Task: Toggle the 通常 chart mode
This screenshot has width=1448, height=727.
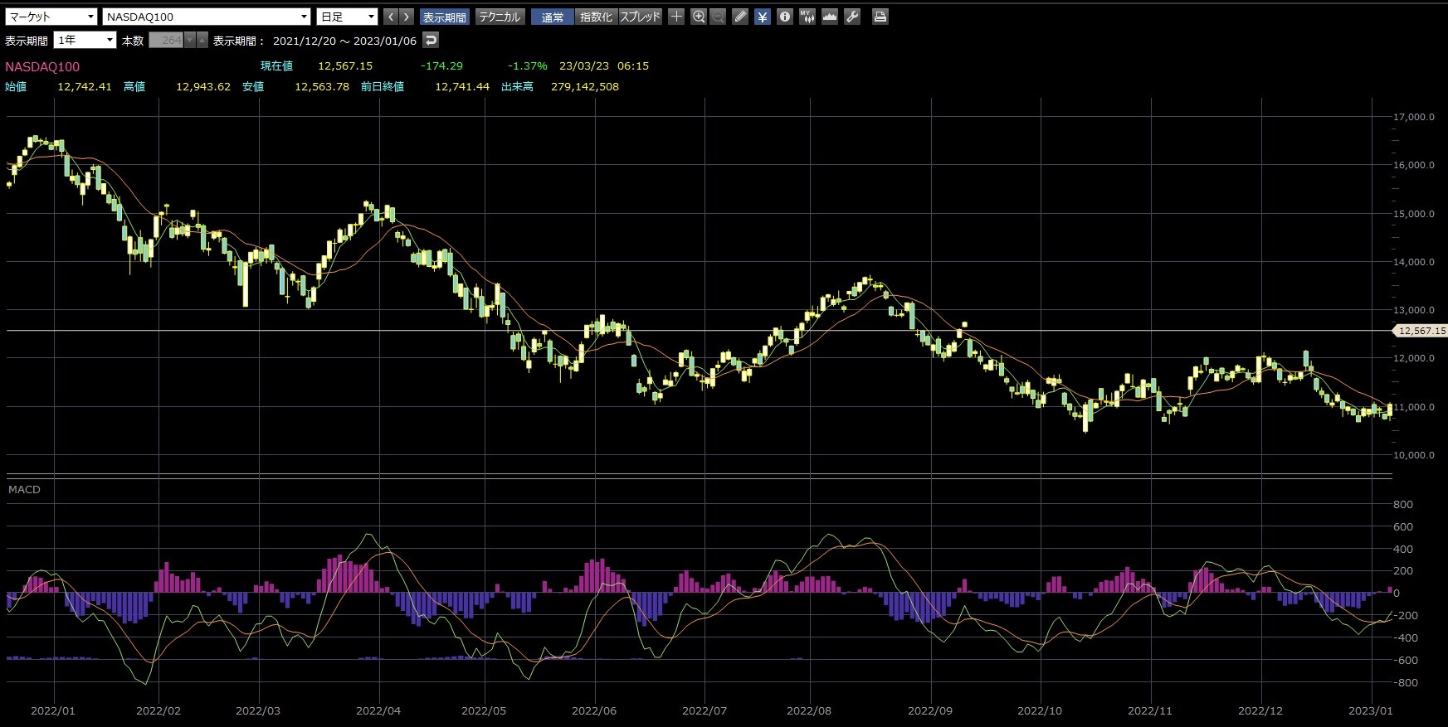Action: 553,17
